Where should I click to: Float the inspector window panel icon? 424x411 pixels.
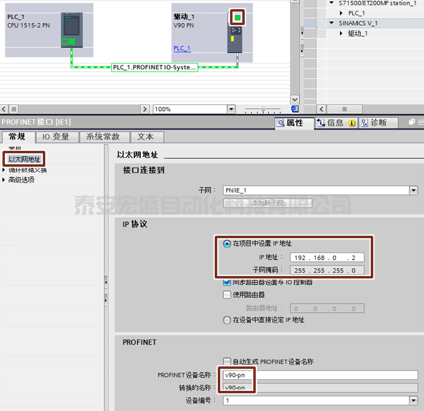[x=412, y=122]
